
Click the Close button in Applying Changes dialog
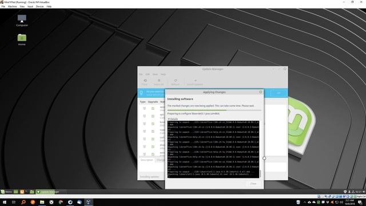click(x=253, y=184)
